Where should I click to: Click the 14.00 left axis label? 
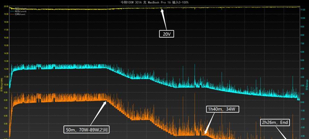click(x=6, y=53)
